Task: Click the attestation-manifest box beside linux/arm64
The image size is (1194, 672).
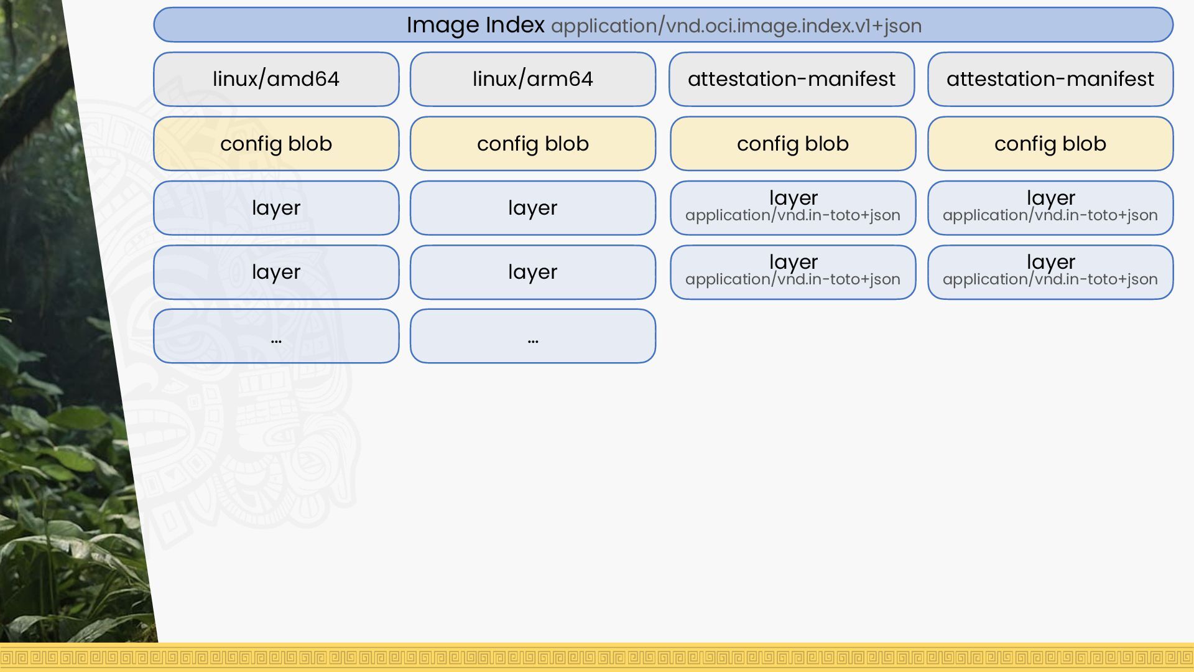Action: (x=792, y=79)
